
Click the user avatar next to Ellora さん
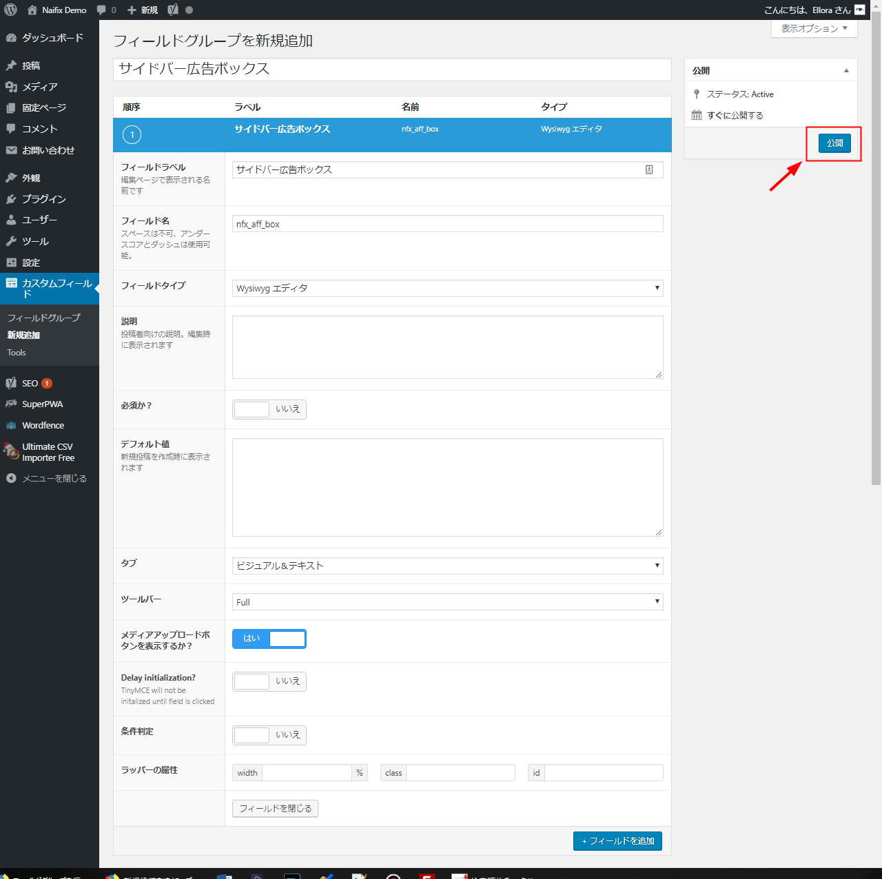(x=860, y=10)
